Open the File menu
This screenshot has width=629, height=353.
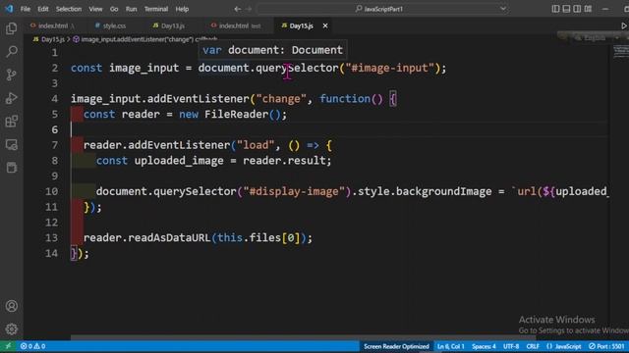(x=26, y=9)
